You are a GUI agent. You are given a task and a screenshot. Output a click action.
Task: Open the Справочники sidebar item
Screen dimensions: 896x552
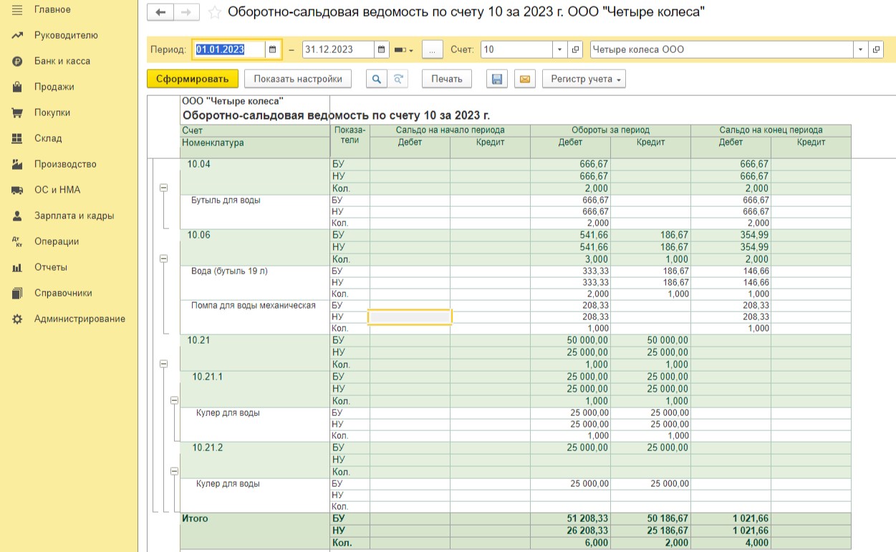tap(63, 293)
